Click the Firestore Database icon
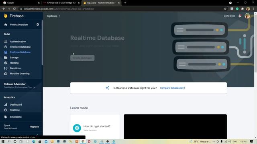The image size is (257, 144). click(x=6, y=47)
